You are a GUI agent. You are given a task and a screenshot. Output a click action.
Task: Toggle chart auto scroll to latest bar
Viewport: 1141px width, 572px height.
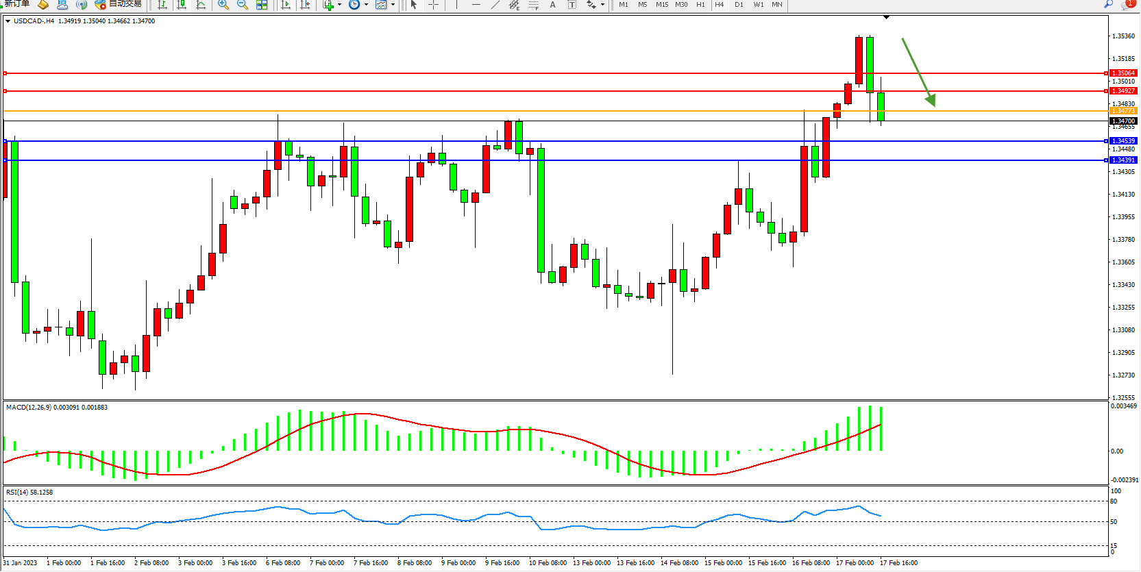(x=286, y=5)
